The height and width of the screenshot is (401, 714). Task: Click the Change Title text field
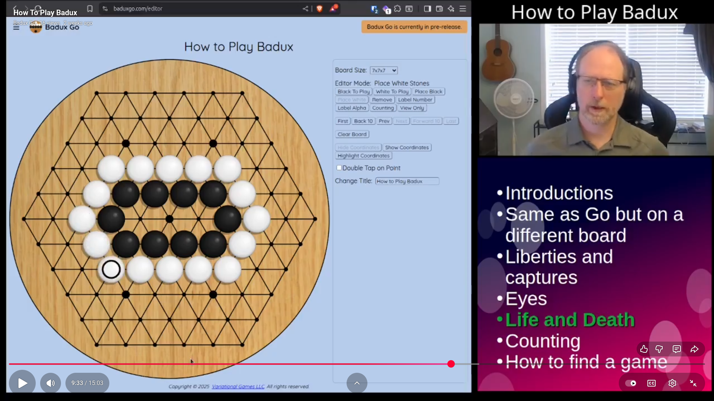tap(407, 181)
